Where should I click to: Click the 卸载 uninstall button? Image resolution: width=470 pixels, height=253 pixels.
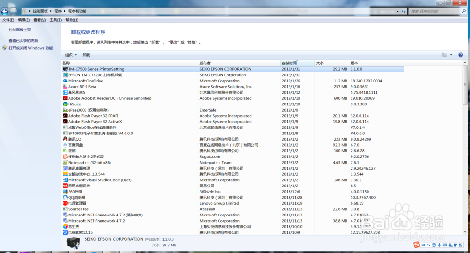[x=86, y=55]
